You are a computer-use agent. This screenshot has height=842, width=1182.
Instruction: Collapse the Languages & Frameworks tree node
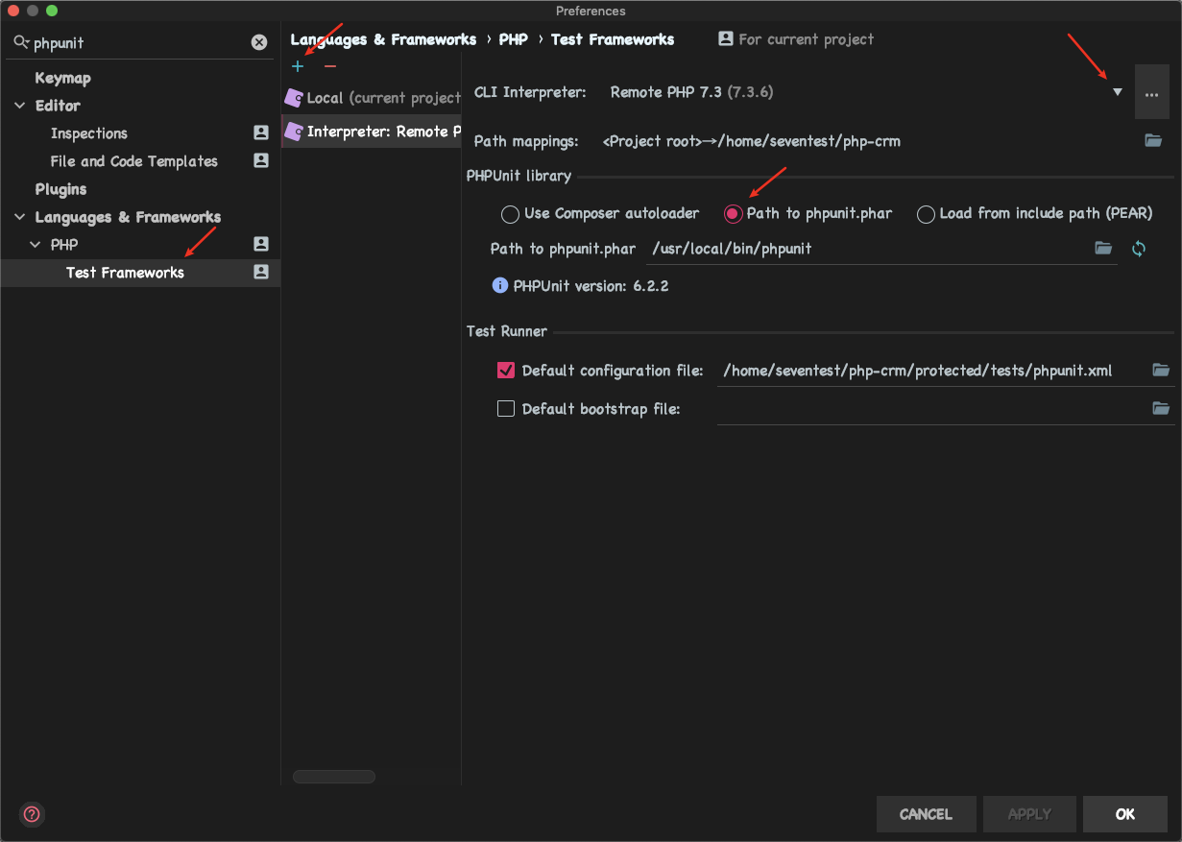pyautogui.click(x=20, y=217)
